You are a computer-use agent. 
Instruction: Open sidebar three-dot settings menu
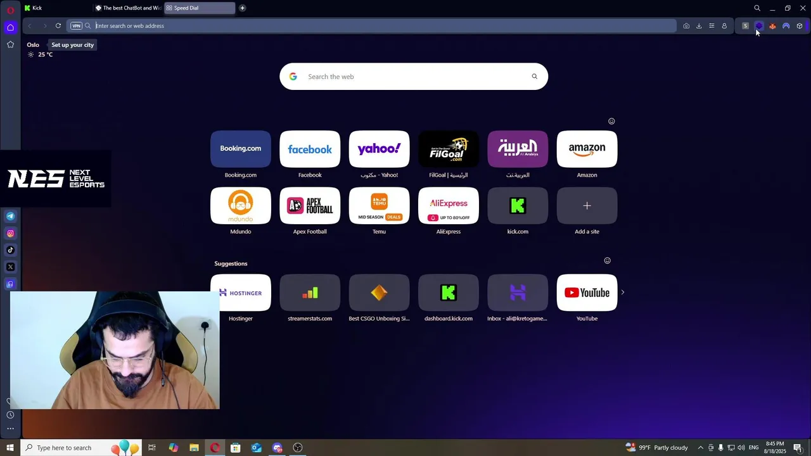point(10,429)
